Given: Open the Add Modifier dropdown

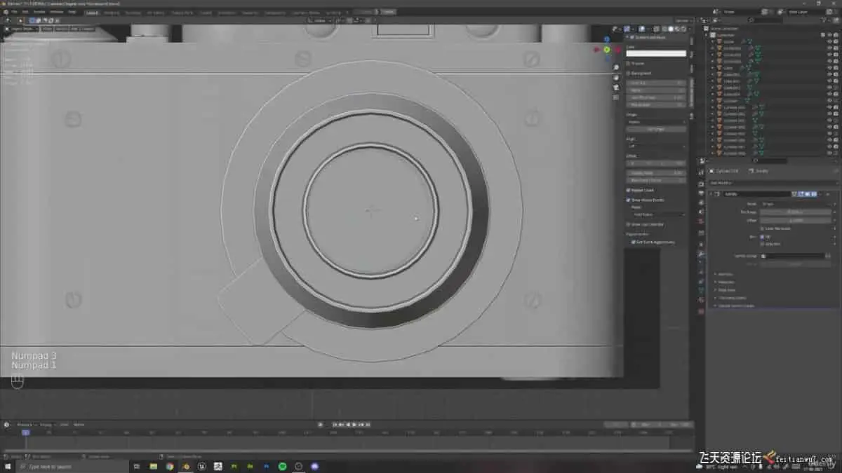Looking at the screenshot, I should point(772,183).
